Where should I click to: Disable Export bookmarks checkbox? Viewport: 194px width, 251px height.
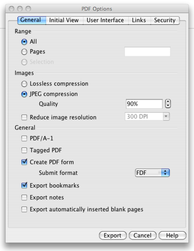click(24, 185)
